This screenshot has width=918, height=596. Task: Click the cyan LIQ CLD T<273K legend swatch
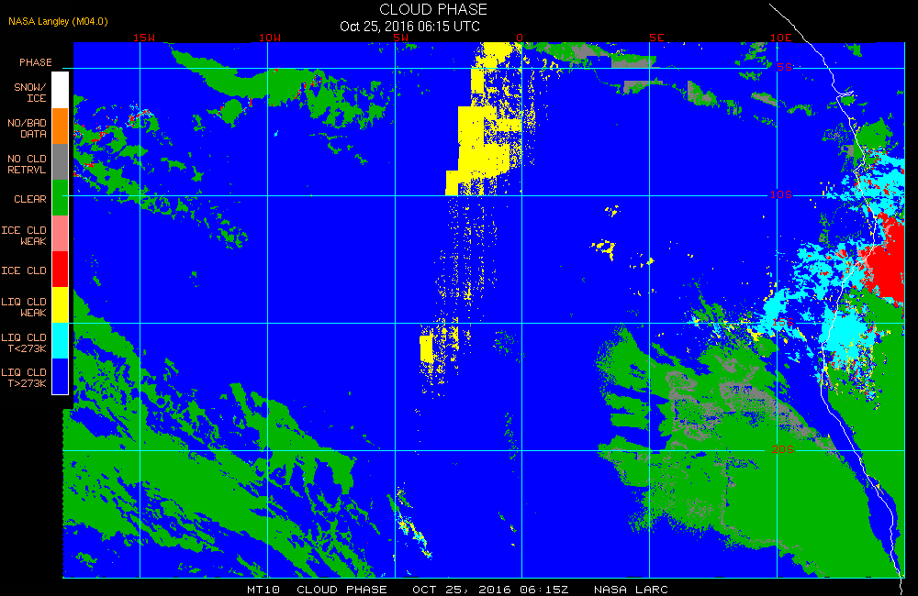[x=61, y=340]
